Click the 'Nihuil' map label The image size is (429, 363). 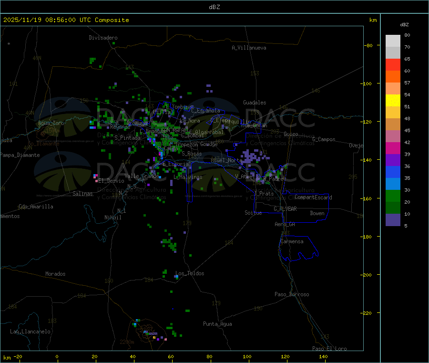[112, 218]
